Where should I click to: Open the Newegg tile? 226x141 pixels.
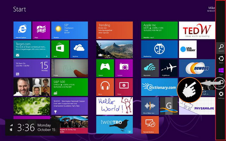point(197,68)
